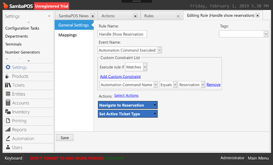This screenshot has width=273, height=165.
Task: Click the Products cup icon
Action: pyautogui.click(x=7, y=76)
